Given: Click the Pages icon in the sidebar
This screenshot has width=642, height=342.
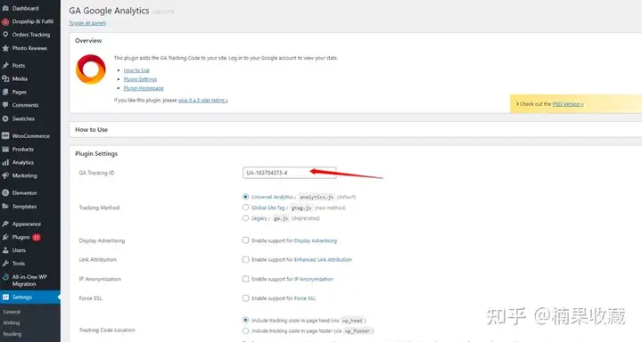Looking at the screenshot, I should point(5,92).
